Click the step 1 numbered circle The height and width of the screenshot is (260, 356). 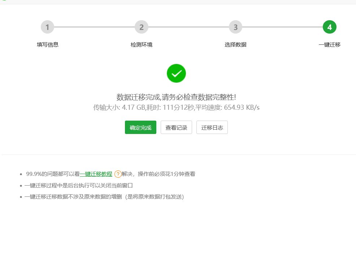[47, 27]
